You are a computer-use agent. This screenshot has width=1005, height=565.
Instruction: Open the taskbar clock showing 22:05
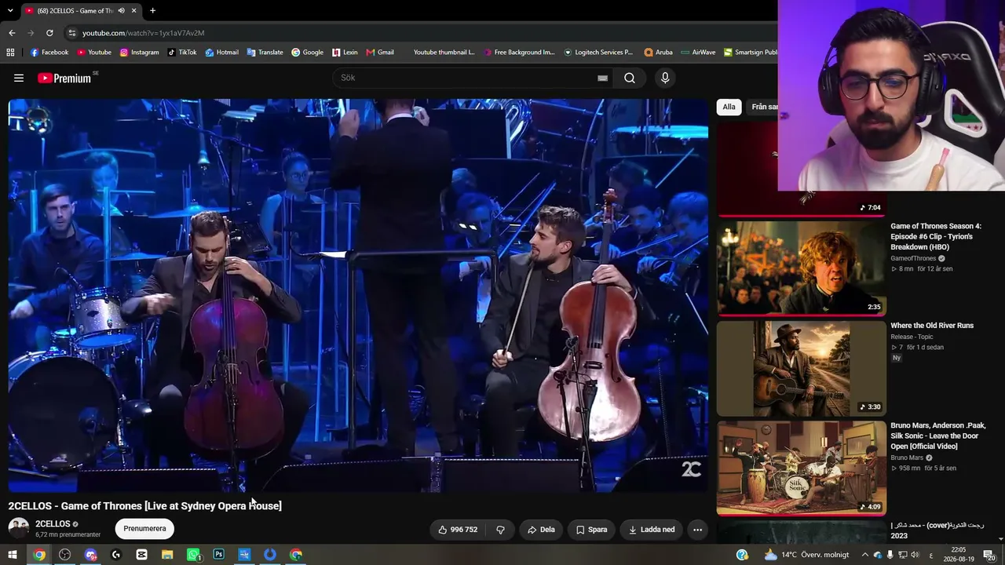click(958, 555)
